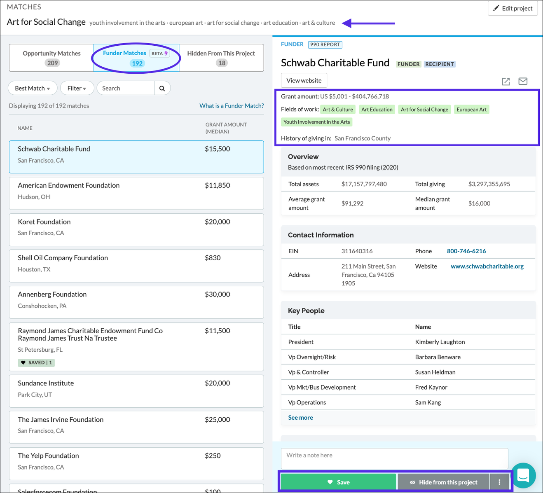This screenshot has width=543, height=493.
Task: Click Total giving value $3,297,355,695
Action: point(489,184)
